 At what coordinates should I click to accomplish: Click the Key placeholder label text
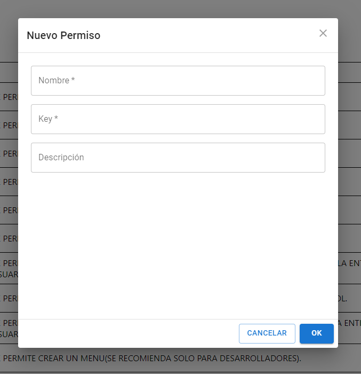click(x=45, y=119)
